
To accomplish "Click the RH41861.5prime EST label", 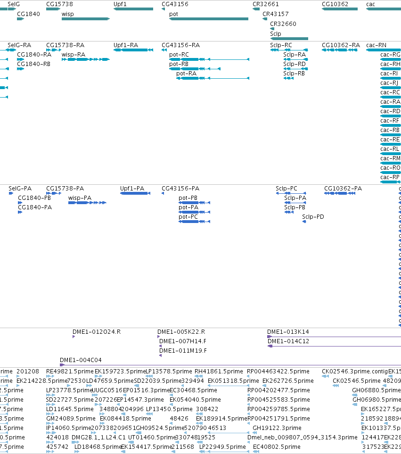I will 219,371.
